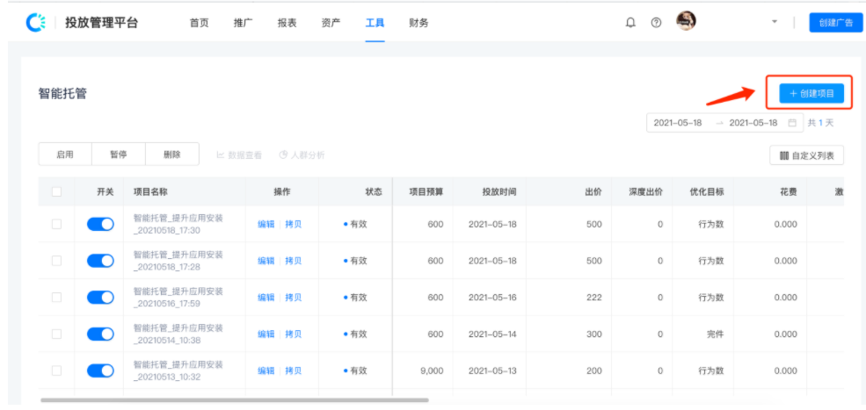Click the budget value 9,000
The height and width of the screenshot is (410, 866).
[x=432, y=370]
